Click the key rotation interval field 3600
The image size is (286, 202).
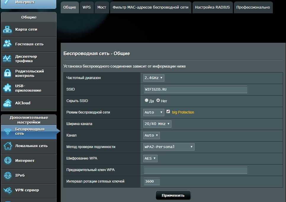click(152, 181)
